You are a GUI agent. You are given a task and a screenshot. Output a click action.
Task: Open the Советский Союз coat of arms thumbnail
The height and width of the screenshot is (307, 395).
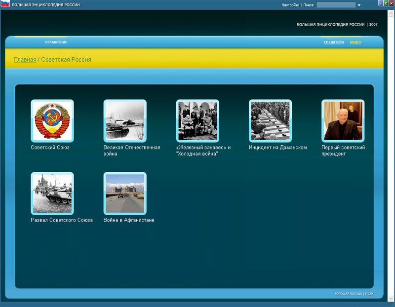click(x=52, y=121)
